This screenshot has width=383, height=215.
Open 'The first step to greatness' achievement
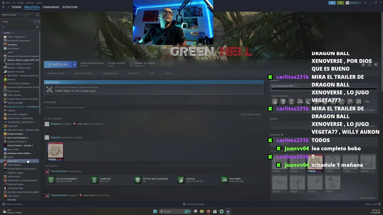coord(152,180)
